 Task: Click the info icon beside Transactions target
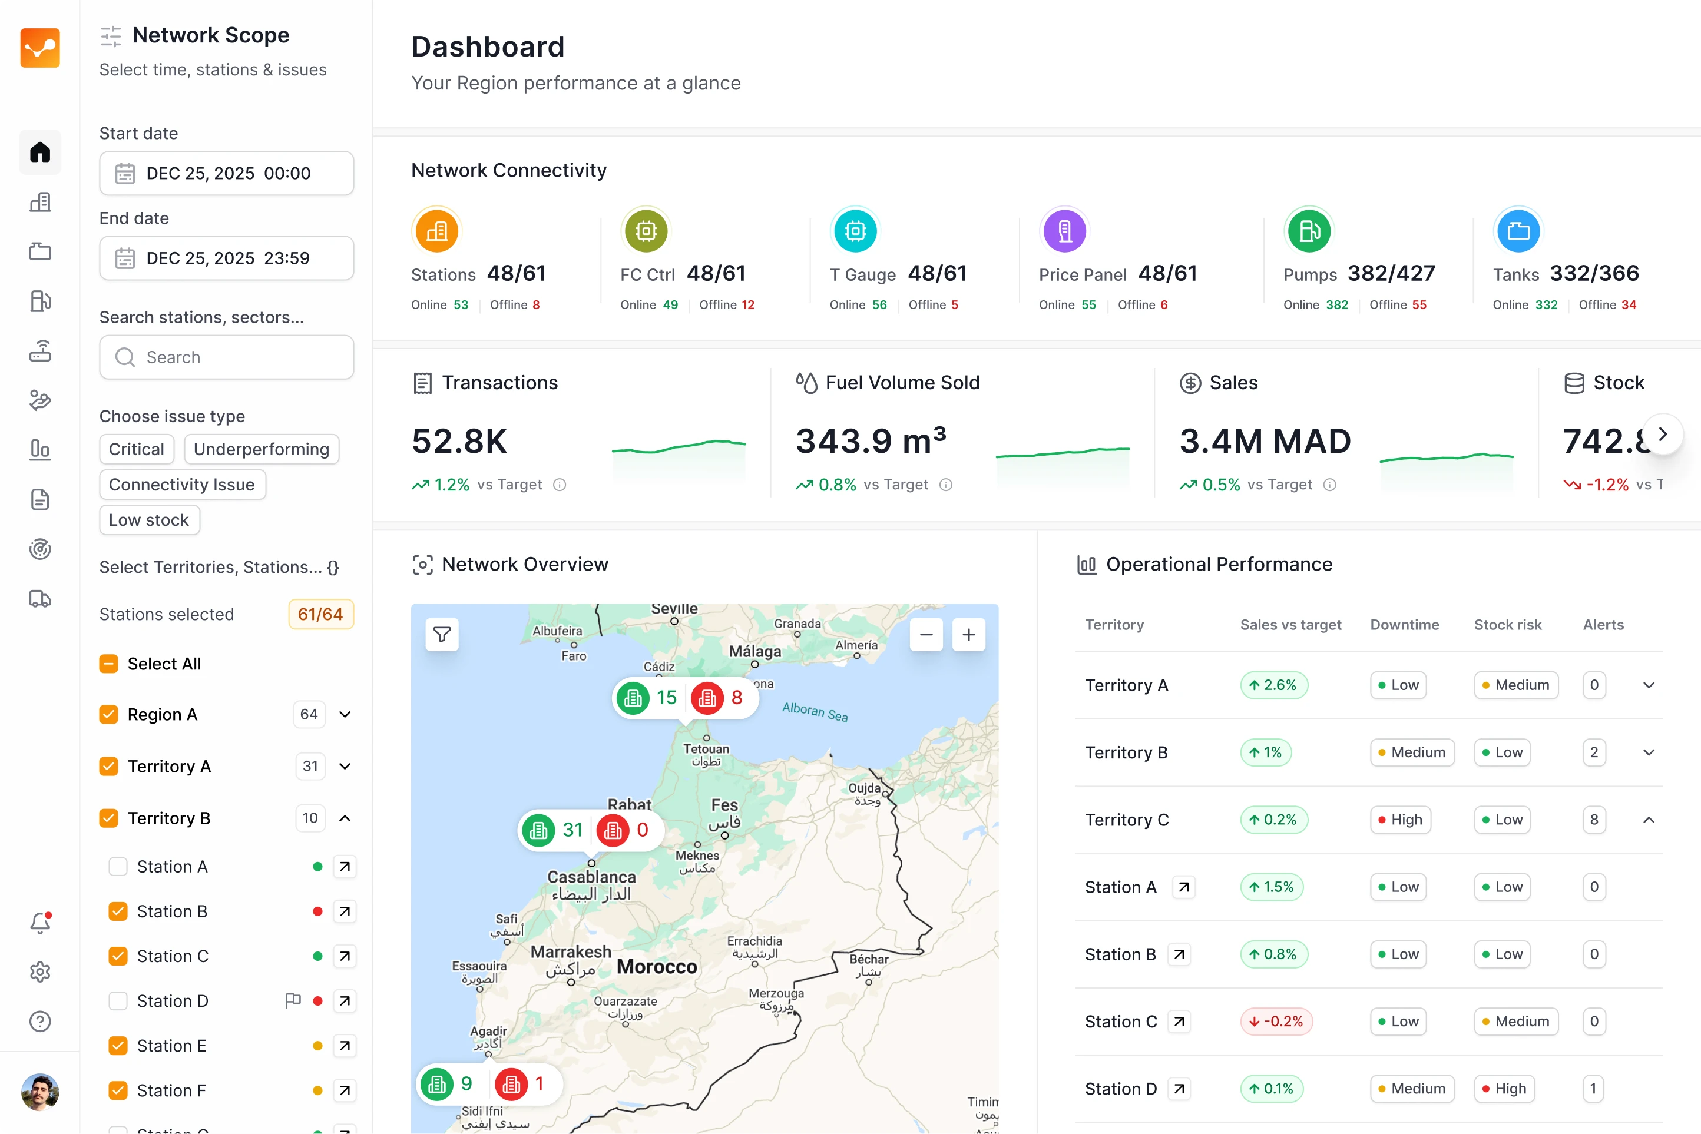(560, 485)
